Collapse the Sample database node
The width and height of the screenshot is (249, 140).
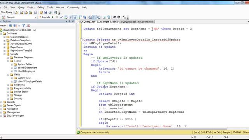pyautogui.click(x=4, y=54)
